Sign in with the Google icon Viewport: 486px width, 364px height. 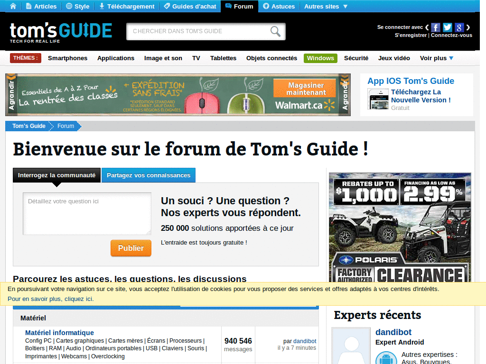[459, 27]
